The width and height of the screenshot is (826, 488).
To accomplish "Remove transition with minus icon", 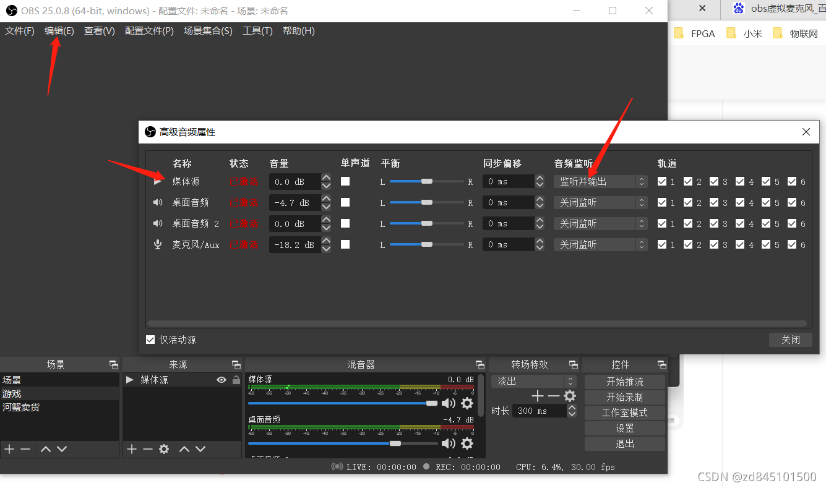I will [554, 396].
